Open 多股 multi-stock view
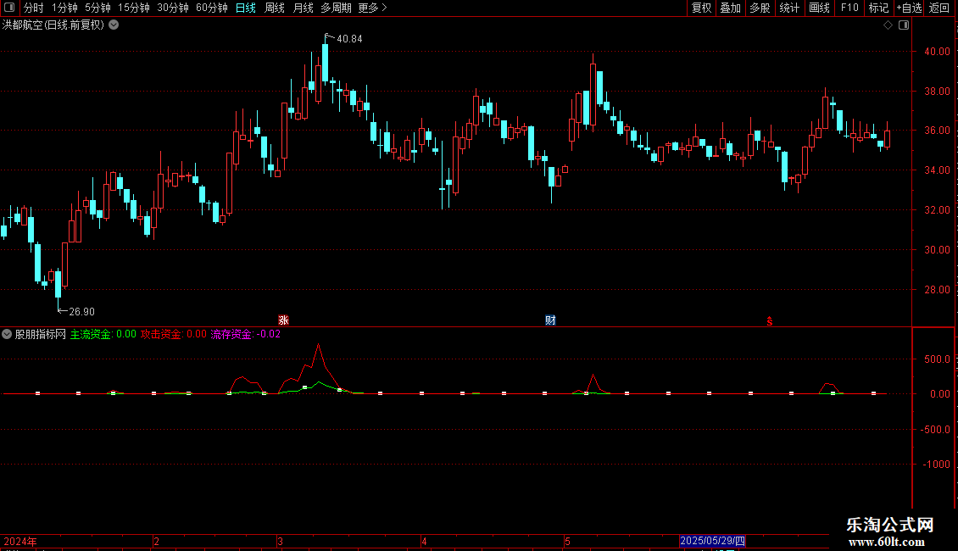The width and height of the screenshot is (958, 551). [760, 8]
